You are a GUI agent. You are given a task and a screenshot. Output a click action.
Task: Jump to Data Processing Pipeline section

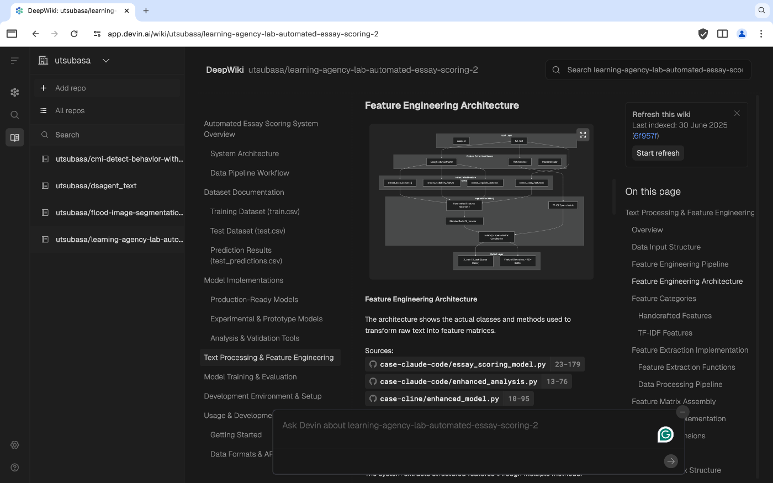680,384
